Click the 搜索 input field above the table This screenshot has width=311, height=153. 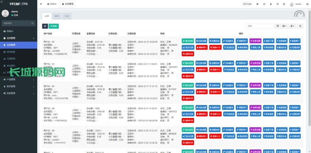click(x=260, y=26)
